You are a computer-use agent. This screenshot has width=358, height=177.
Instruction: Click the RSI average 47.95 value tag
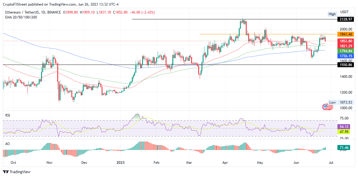(344, 132)
